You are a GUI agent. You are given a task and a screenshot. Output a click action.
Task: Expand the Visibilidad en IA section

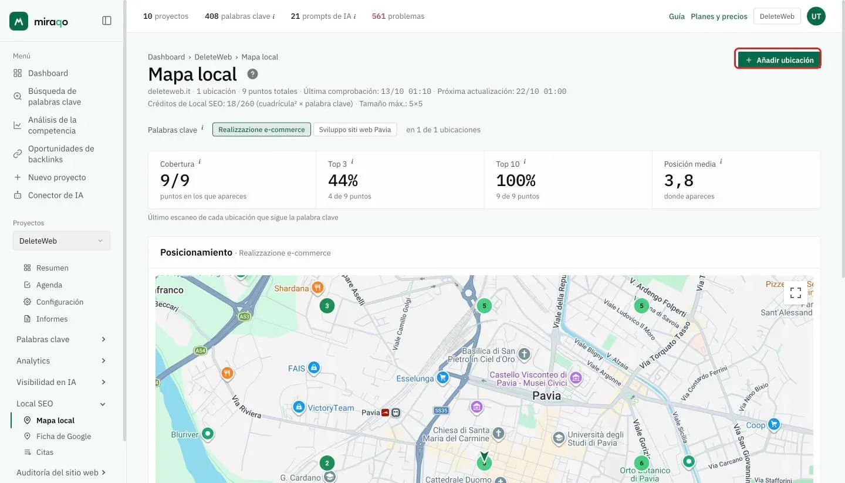pyautogui.click(x=62, y=382)
